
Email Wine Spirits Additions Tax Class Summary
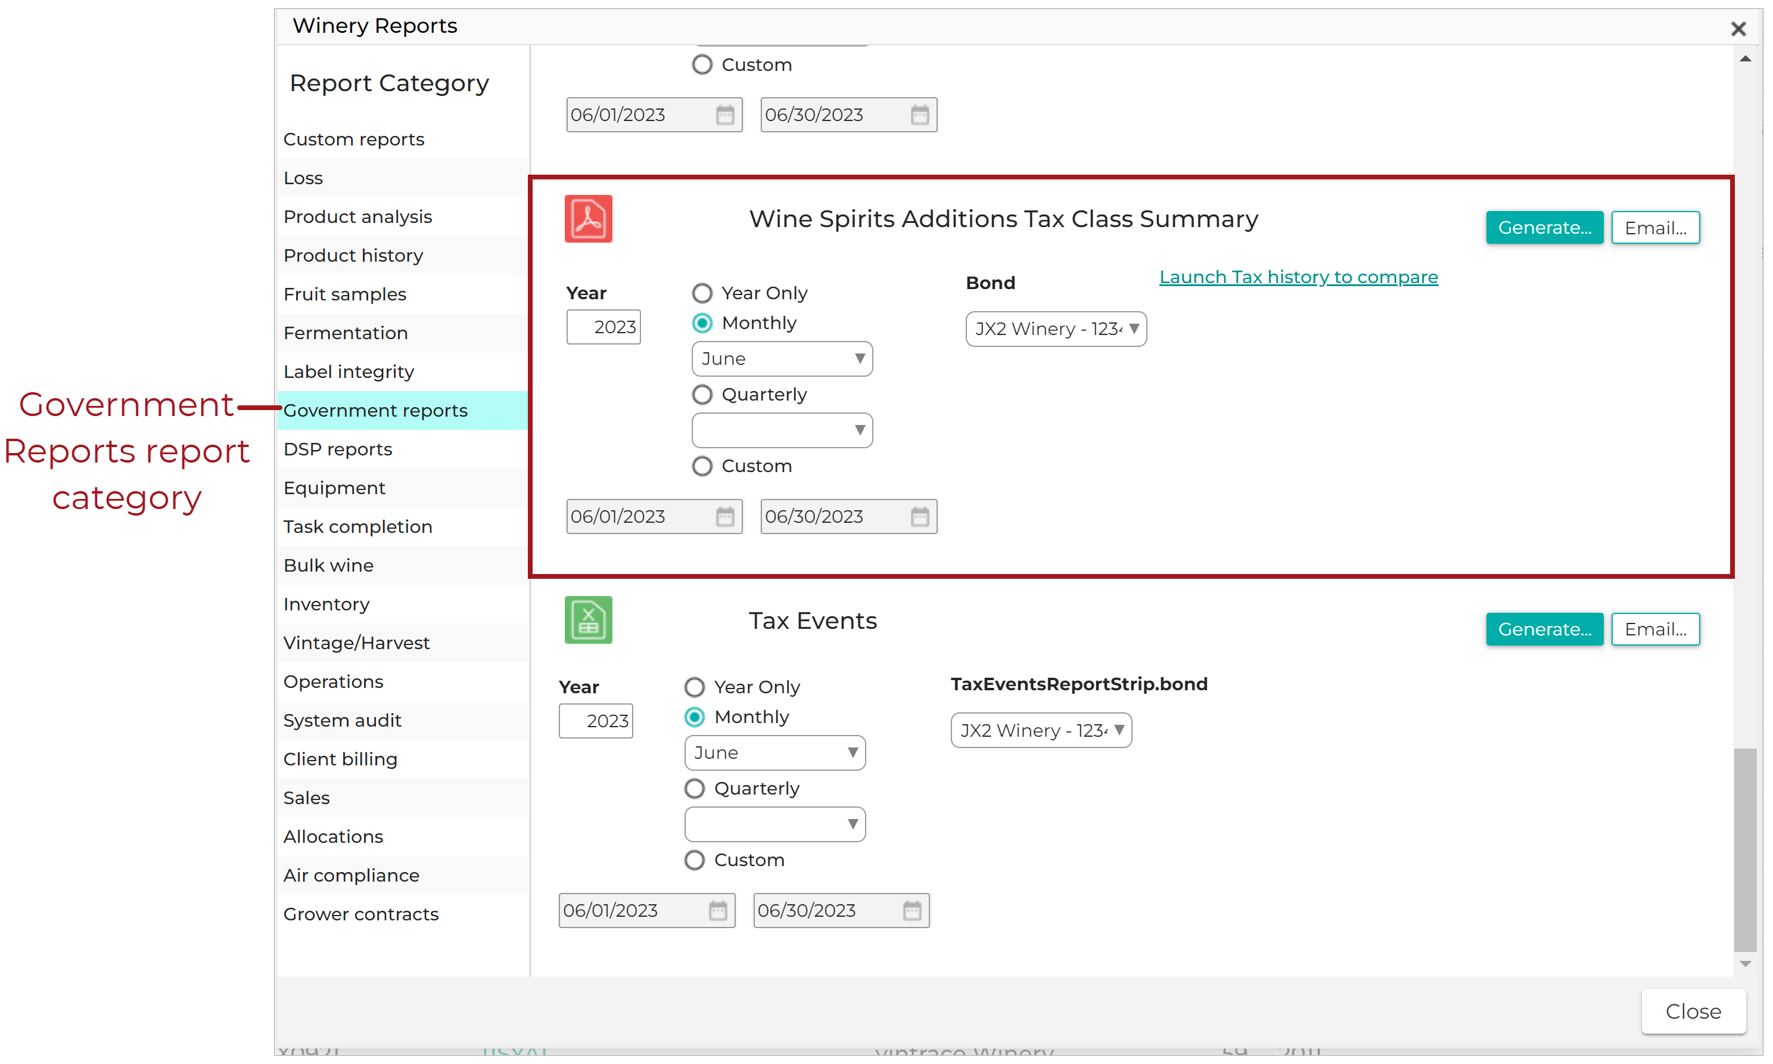coord(1656,227)
